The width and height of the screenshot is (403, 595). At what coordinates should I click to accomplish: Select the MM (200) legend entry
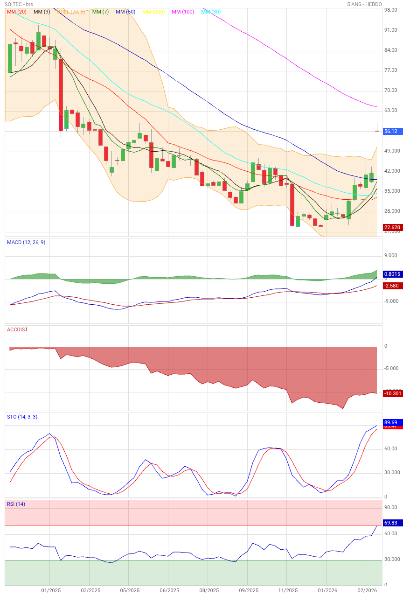[153, 12]
